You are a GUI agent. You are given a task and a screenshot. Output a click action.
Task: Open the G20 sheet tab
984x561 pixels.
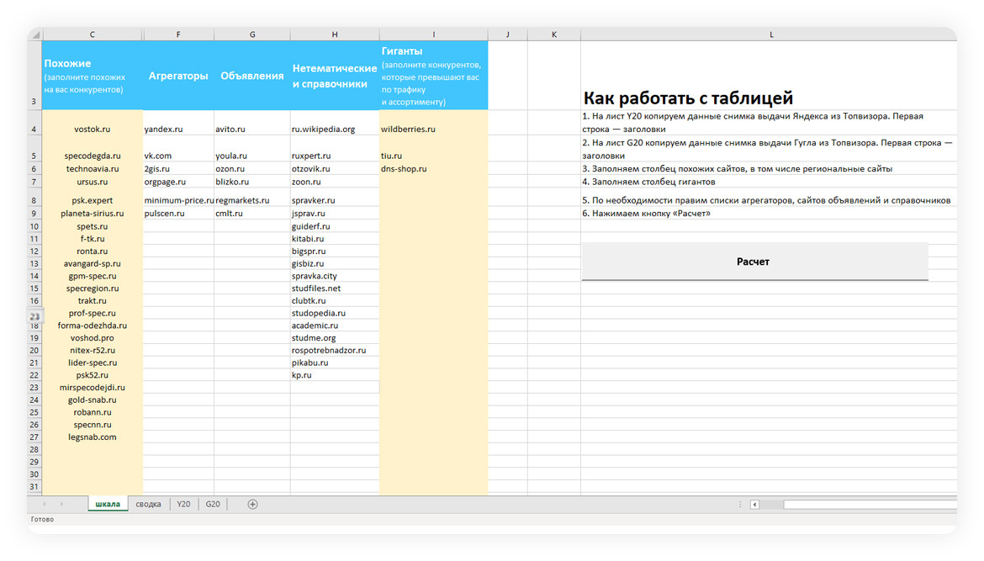pos(213,504)
